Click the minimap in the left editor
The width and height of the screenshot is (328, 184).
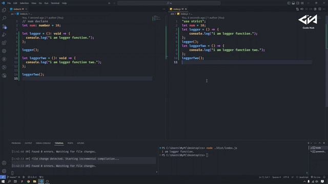[x=157, y=18]
